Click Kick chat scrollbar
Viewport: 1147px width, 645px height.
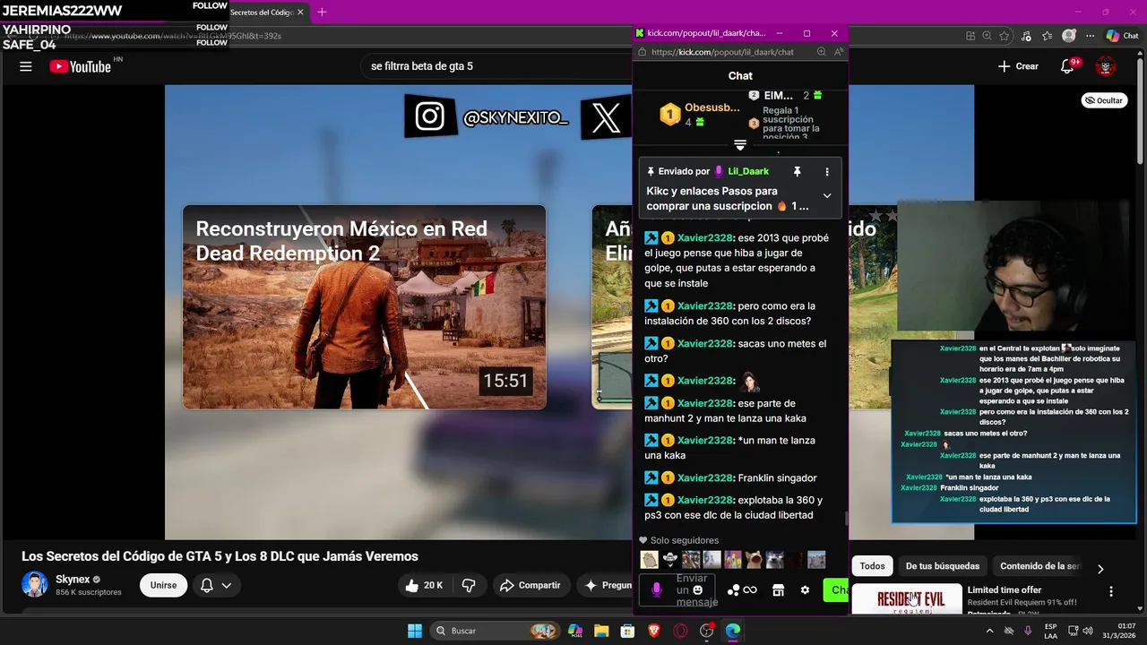coord(845,518)
